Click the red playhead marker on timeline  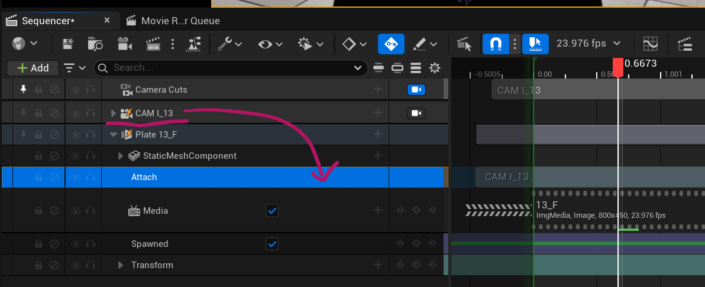pyautogui.click(x=618, y=67)
